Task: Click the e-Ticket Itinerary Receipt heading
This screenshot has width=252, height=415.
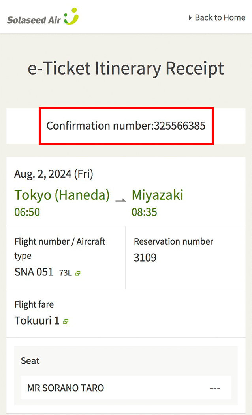Action: tap(126, 69)
